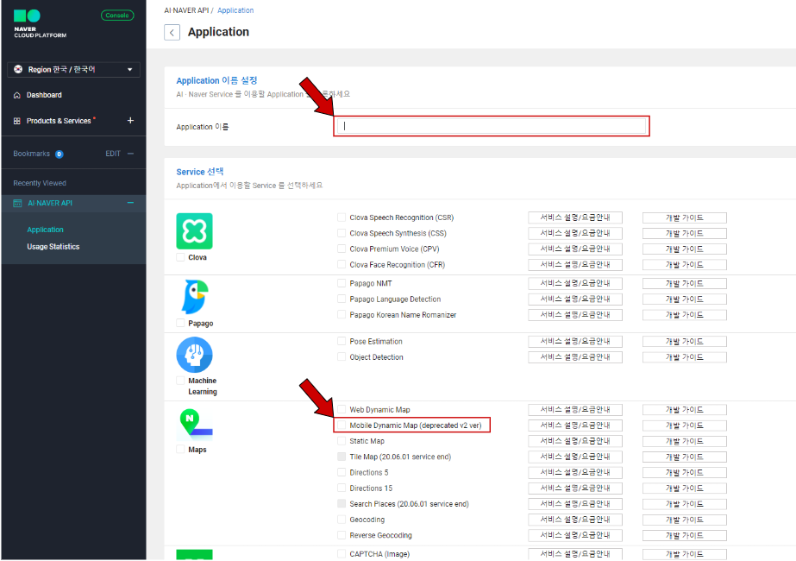Screen dimensions: 796x561
Task: Open 개발 가이드 for Clova Speech Recognition
Action: [684, 217]
